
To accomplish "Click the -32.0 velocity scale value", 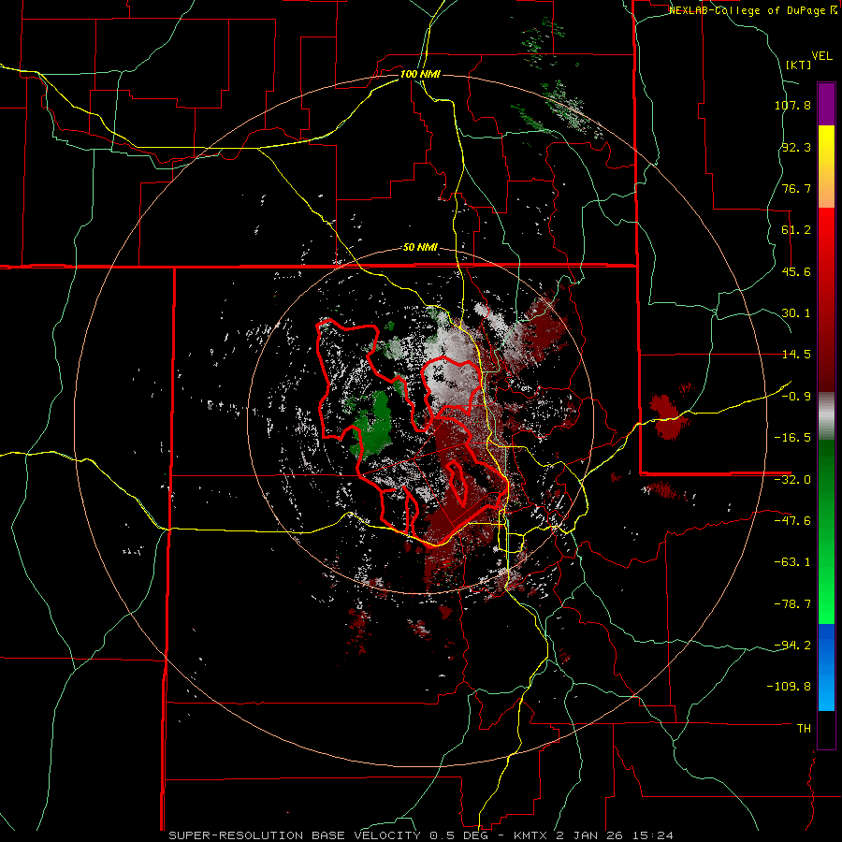I will (792, 480).
